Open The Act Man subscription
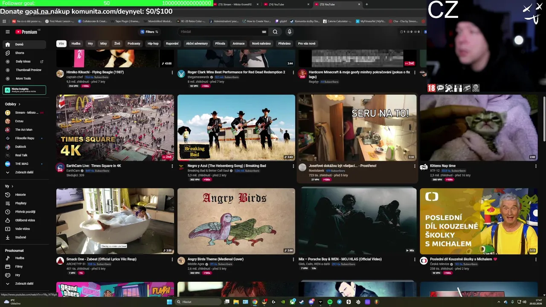The height and width of the screenshot is (307, 546). click(24, 130)
